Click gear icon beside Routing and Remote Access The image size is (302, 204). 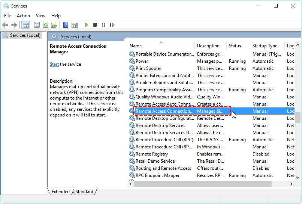[132, 168]
